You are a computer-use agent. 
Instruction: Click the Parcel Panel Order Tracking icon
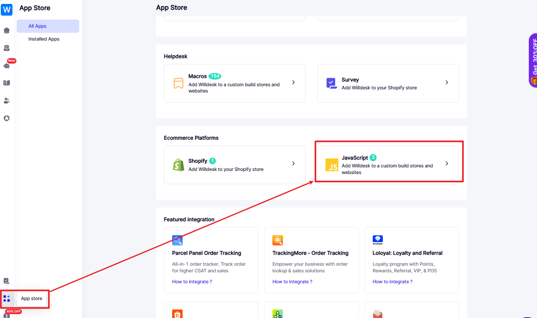tap(178, 240)
